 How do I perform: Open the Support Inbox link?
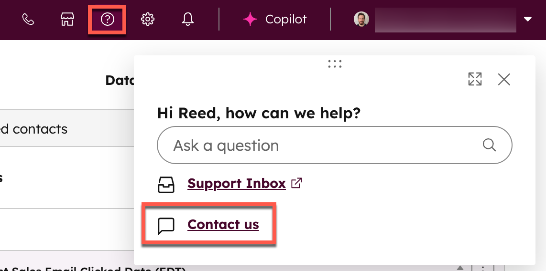point(237,183)
